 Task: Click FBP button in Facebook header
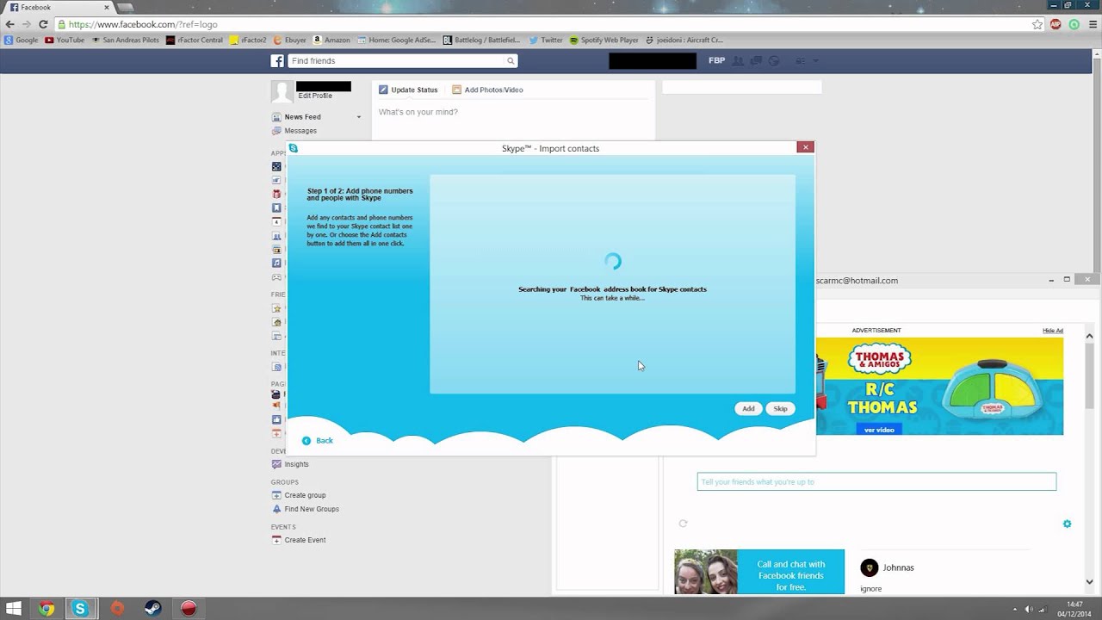pos(716,61)
